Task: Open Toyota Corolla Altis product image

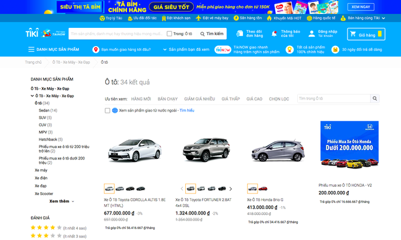Action: pos(135,150)
